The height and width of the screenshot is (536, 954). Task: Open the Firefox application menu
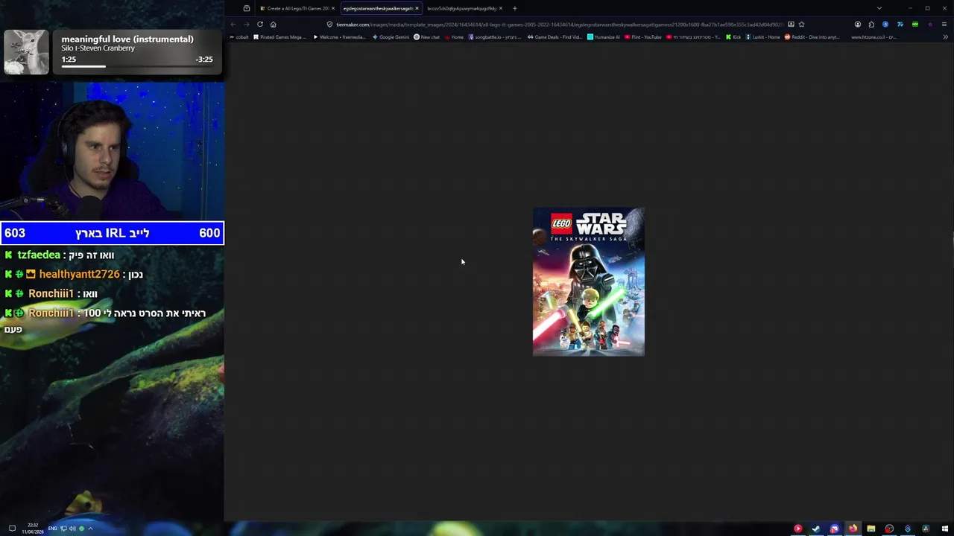944,24
